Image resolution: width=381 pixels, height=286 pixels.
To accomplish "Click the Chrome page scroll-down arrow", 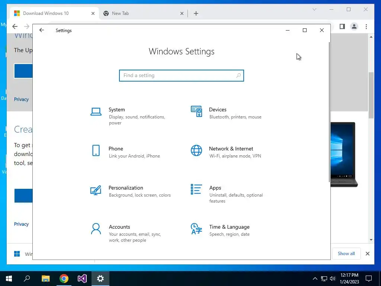I will tap(371, 240).
